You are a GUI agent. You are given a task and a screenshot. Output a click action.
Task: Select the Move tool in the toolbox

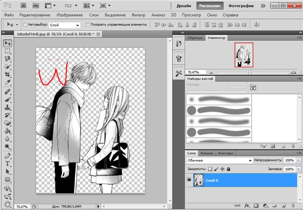(8, 43)
